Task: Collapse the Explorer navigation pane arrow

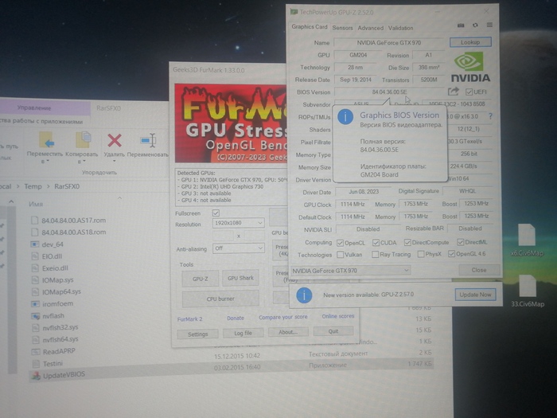Action: (x=11, y=202)
